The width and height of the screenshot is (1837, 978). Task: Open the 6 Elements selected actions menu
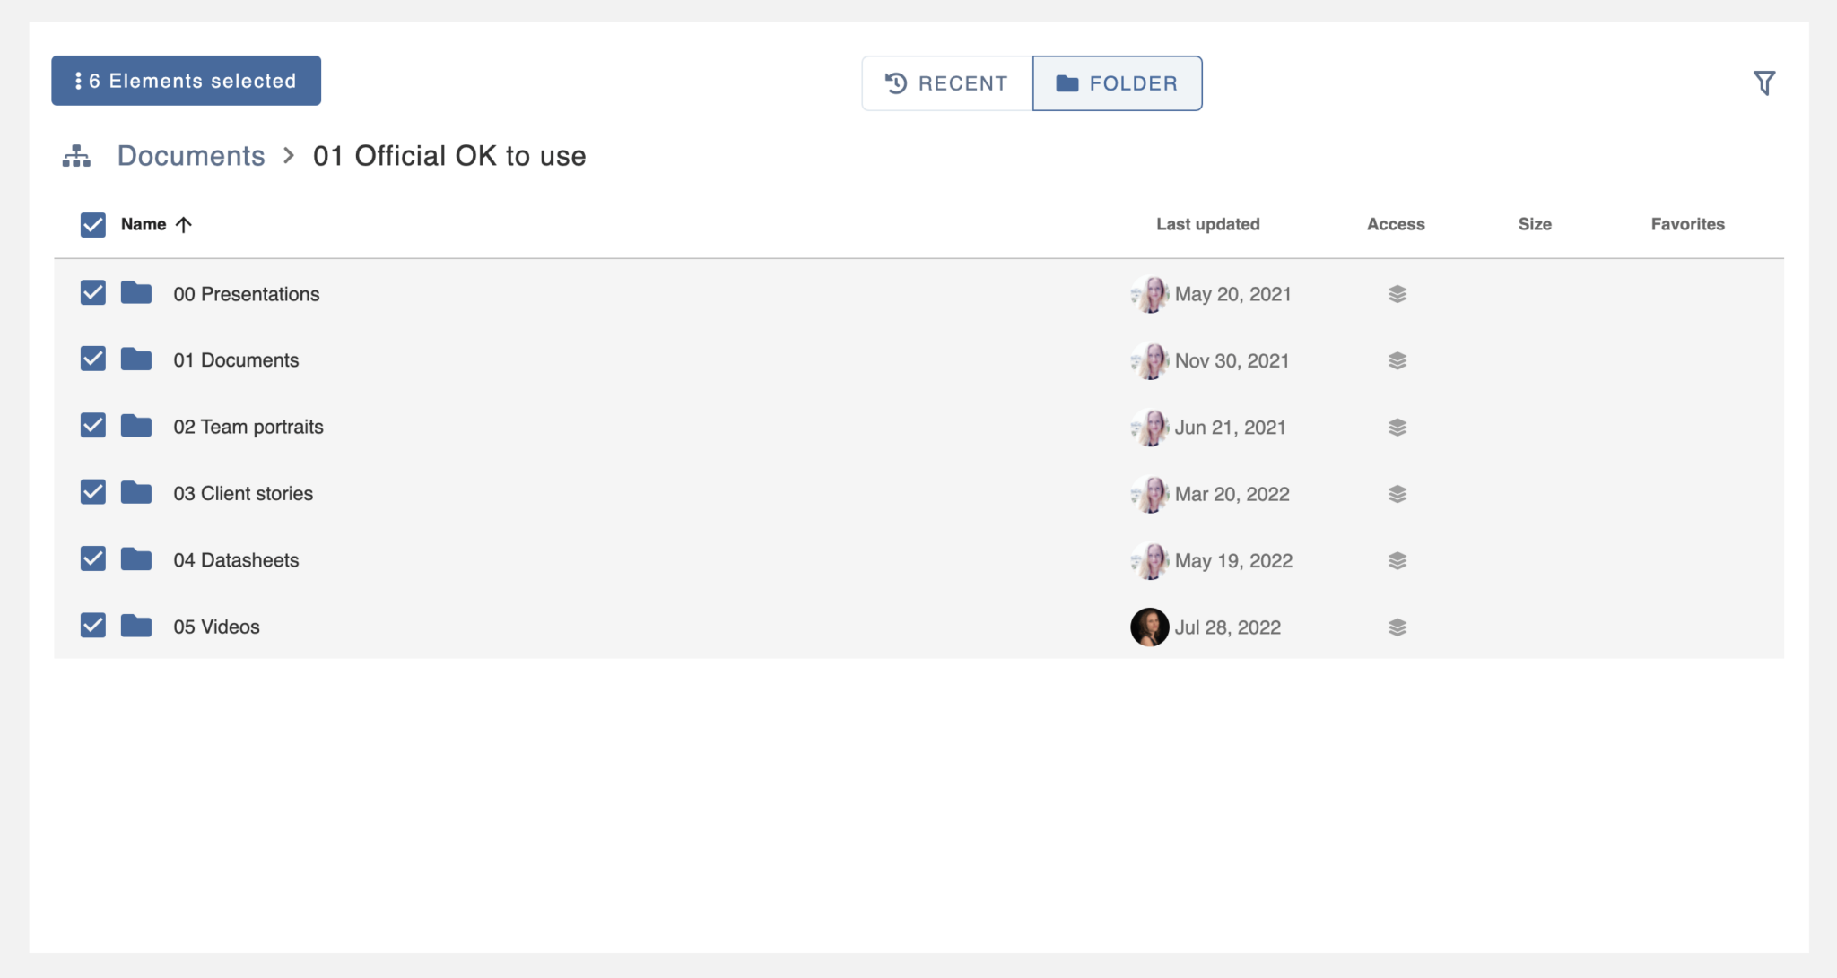coord(186,80)
